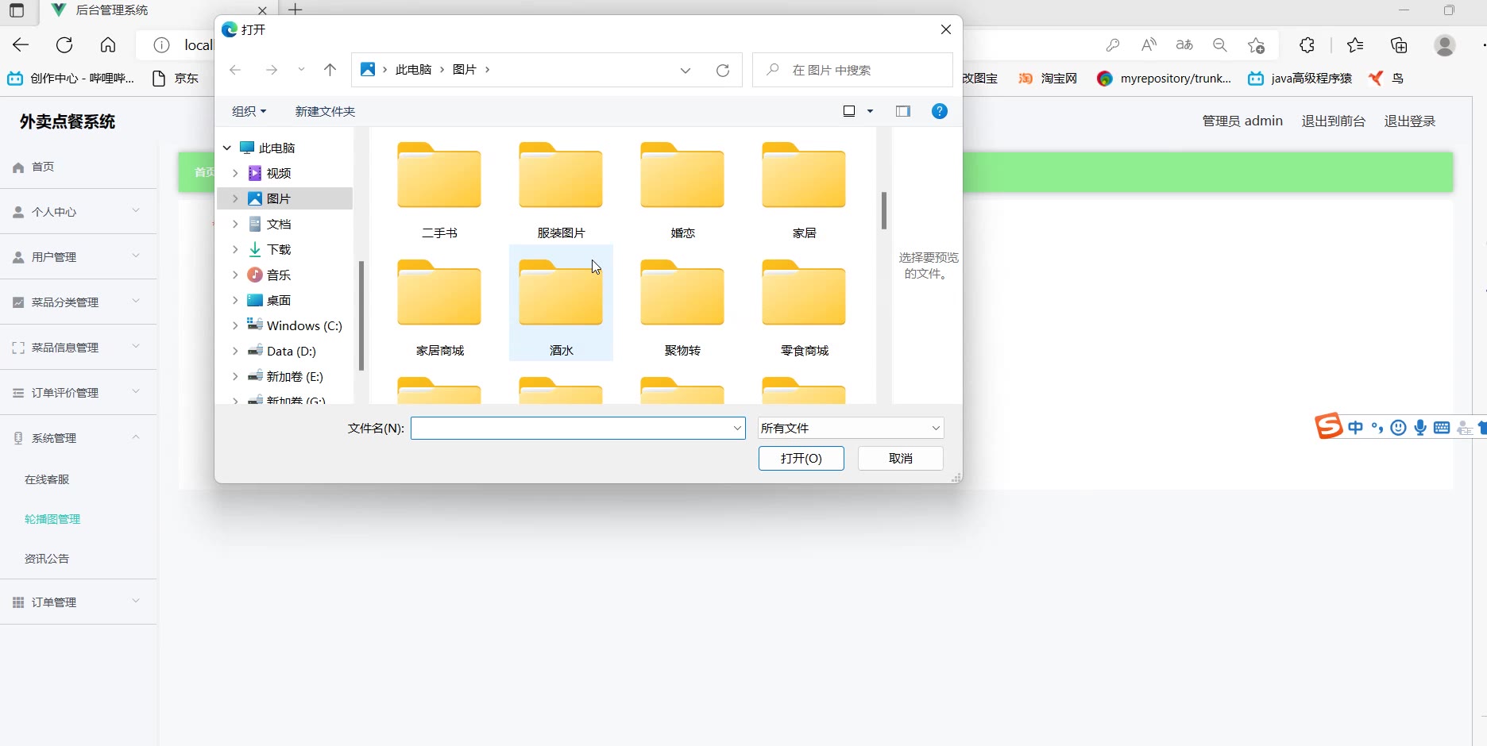Click the navigation tree vertical scrollbar
This screenshot has width=1487, height=746.
pos(361,316)
